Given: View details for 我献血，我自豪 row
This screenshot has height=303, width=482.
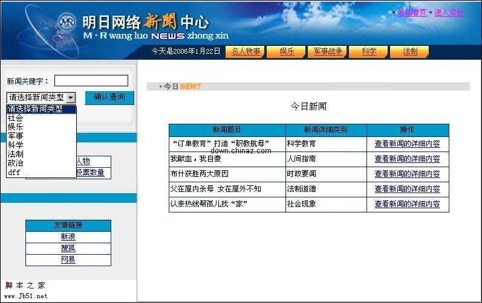Looking at the screenshot, I should 407,159.
